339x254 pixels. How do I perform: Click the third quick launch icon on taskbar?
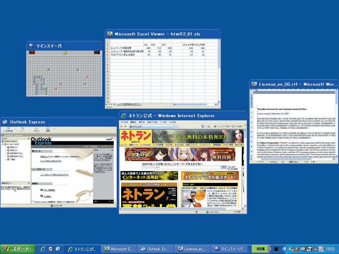[58, 249]
